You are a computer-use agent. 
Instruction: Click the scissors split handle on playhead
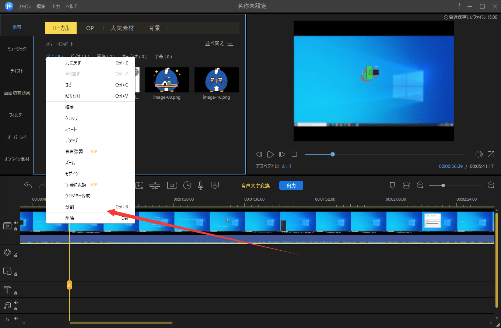[69, 285]
